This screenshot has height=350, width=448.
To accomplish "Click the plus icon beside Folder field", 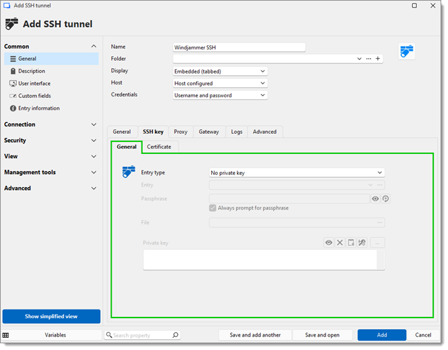I will 378,59.
